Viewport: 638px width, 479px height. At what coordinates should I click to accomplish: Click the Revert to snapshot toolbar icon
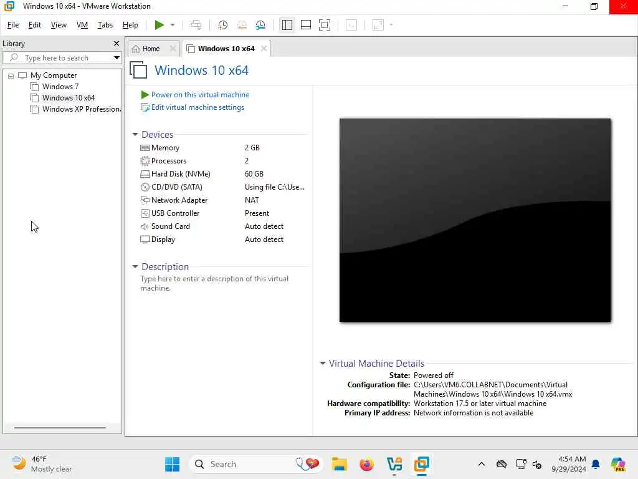point(242,25)
